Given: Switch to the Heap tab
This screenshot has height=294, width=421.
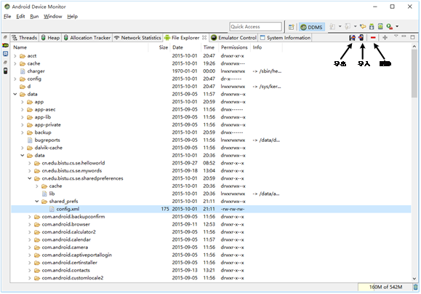Looking at the screenshot, I should (50, 38).
